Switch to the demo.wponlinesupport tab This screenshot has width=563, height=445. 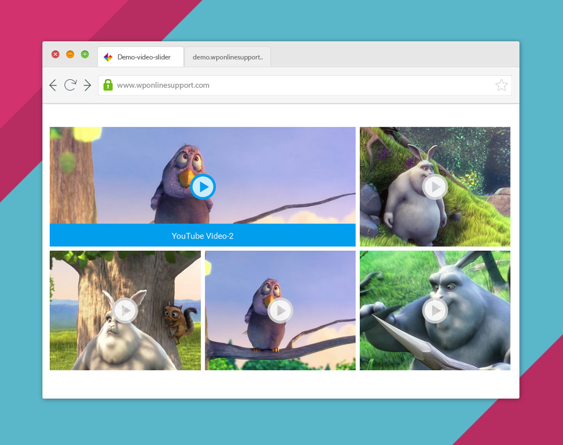(227, 57)
